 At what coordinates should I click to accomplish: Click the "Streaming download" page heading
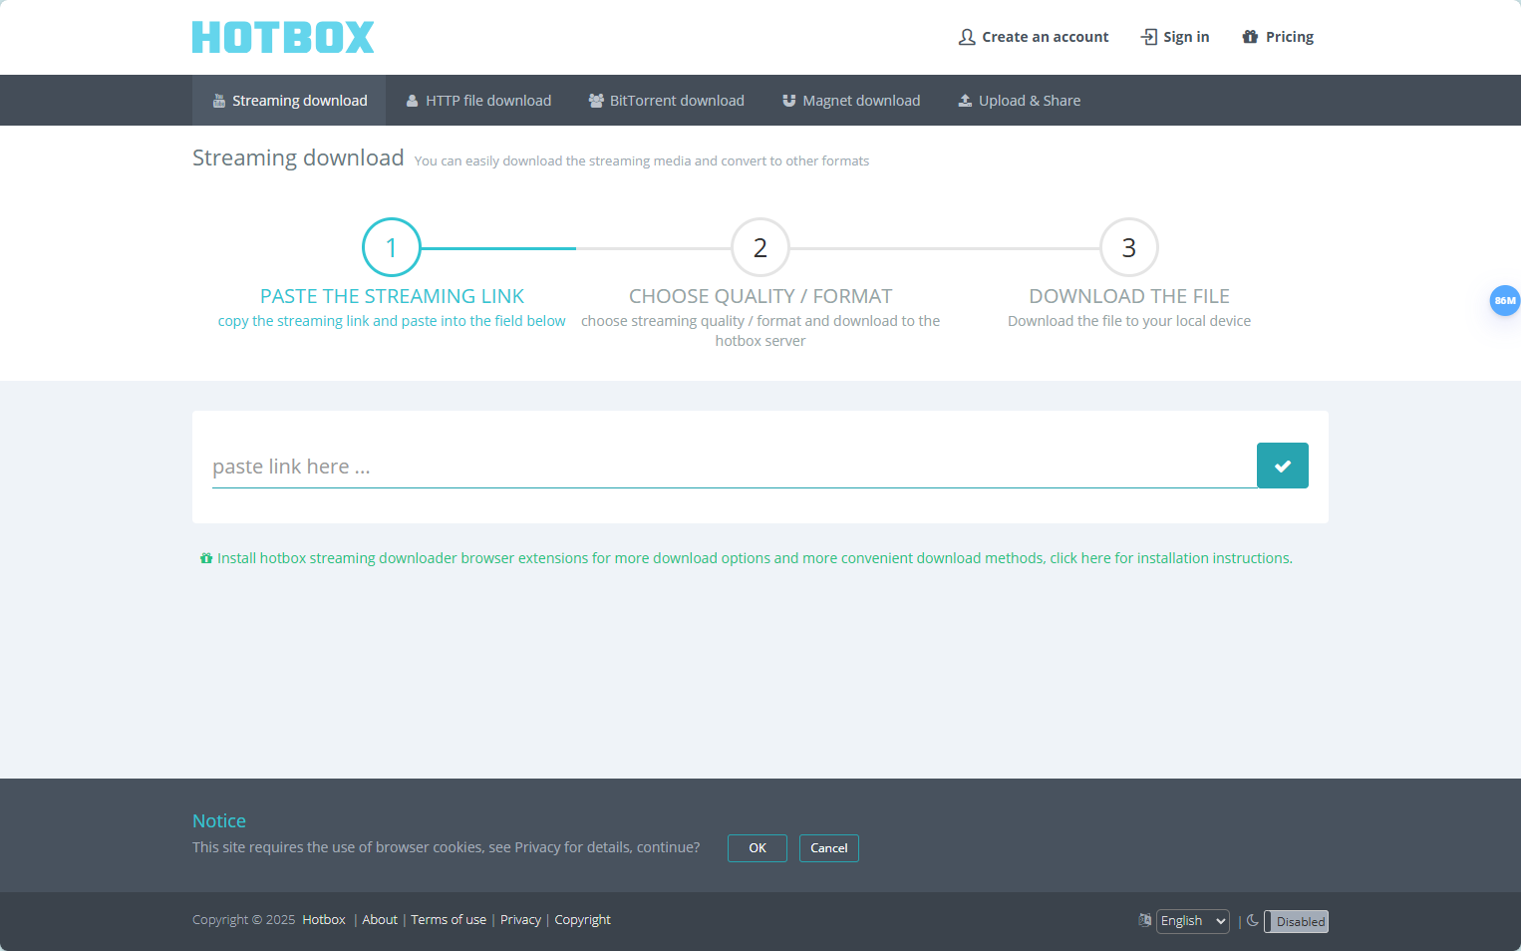point(298,158)
